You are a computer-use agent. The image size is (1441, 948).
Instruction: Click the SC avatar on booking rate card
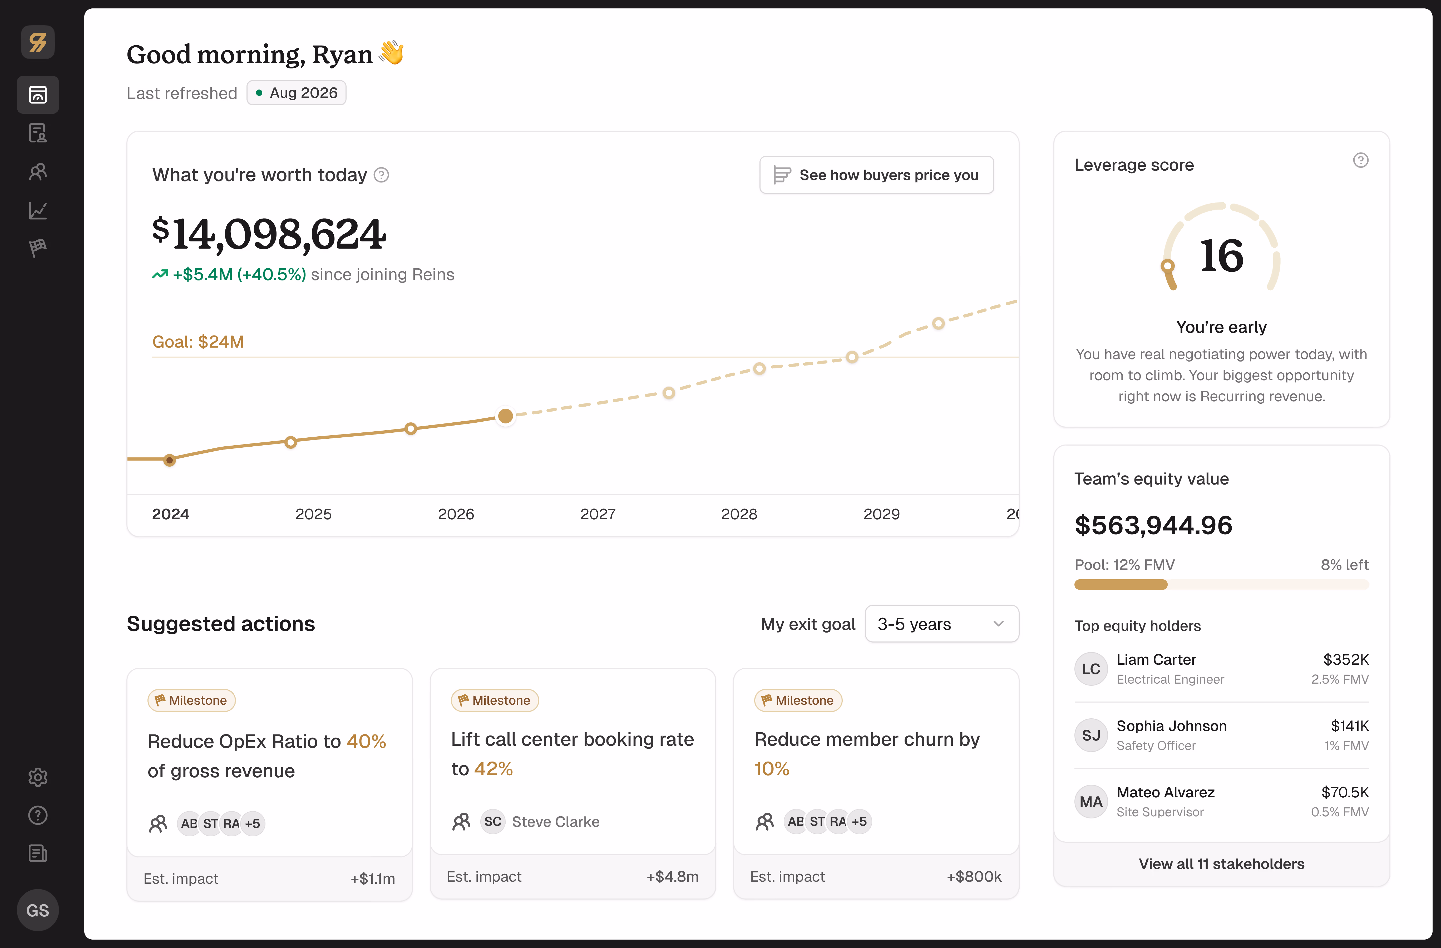(x=493, y=822)
